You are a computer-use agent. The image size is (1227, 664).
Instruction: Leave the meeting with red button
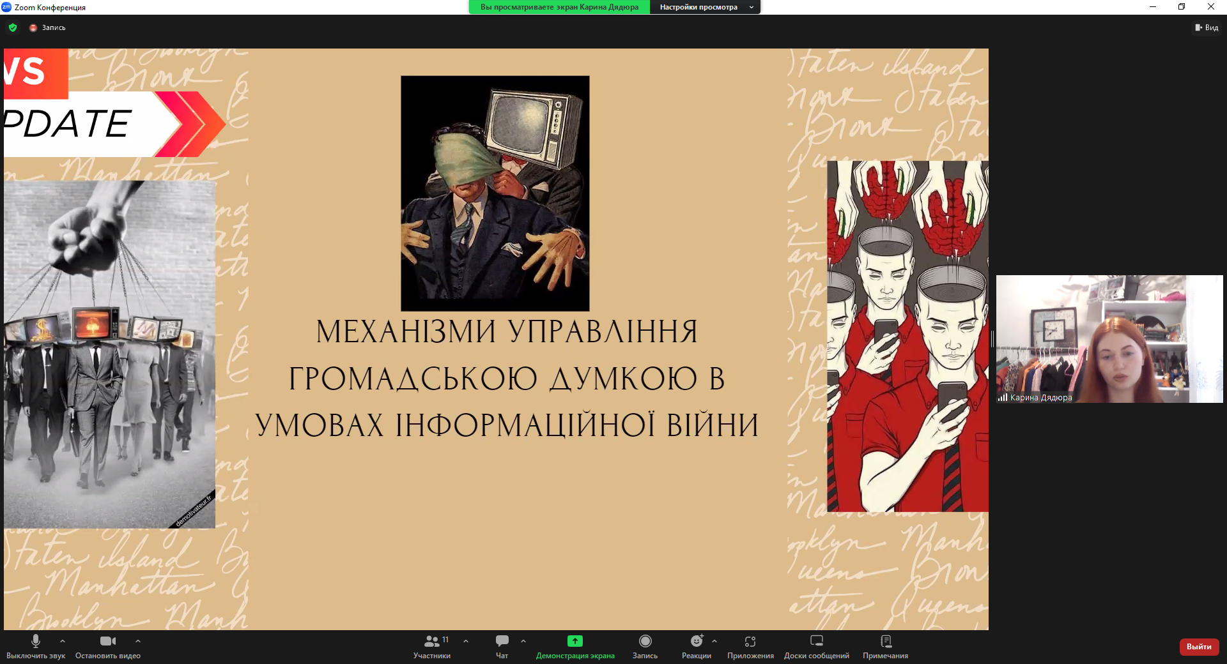click(x=1199, y=647)
